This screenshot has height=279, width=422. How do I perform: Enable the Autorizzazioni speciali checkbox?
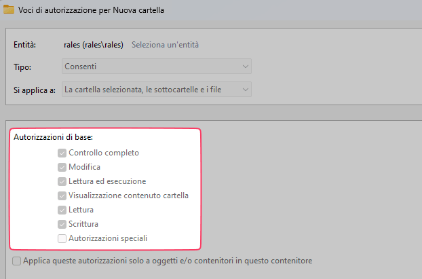[62, 238]
